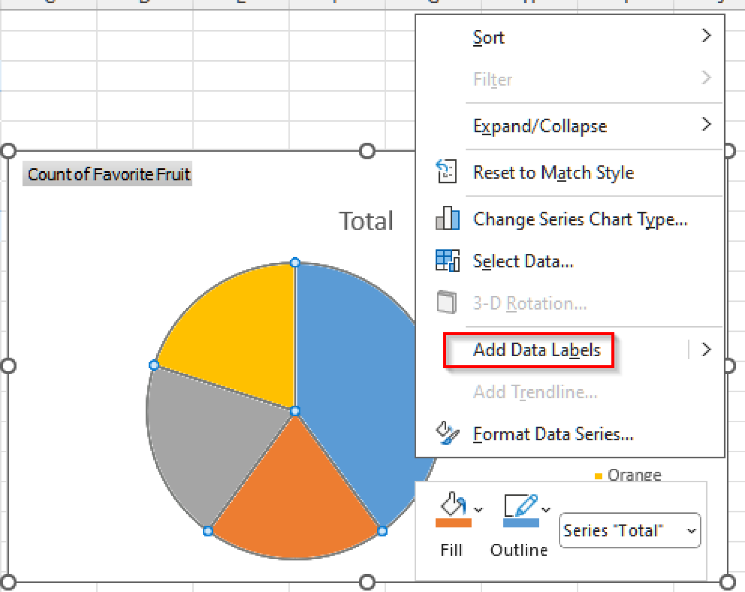Click the 3-D Rotation cube icon

click(446, 302)
